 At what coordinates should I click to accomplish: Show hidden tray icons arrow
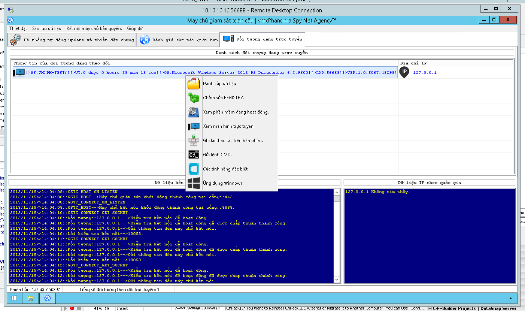point(510,298)
